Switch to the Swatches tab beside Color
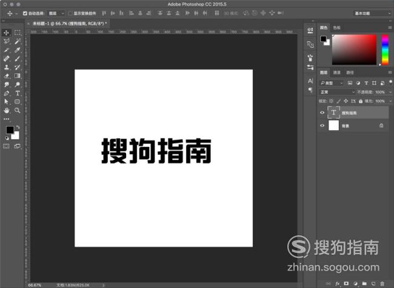The height and width of the screenshot is (288, 394). click(336, 28)
